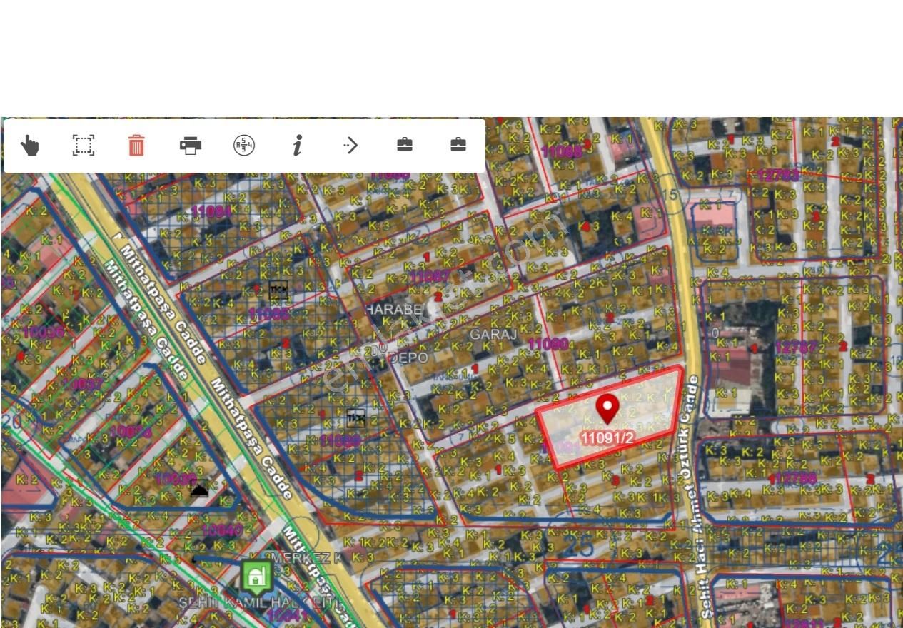Click the red location pin marker
This screenshot has height=628, width=903.
607,409
